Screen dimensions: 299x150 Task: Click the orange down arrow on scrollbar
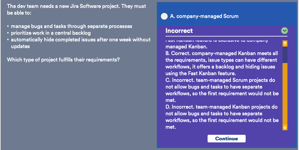tap(285, 127)
